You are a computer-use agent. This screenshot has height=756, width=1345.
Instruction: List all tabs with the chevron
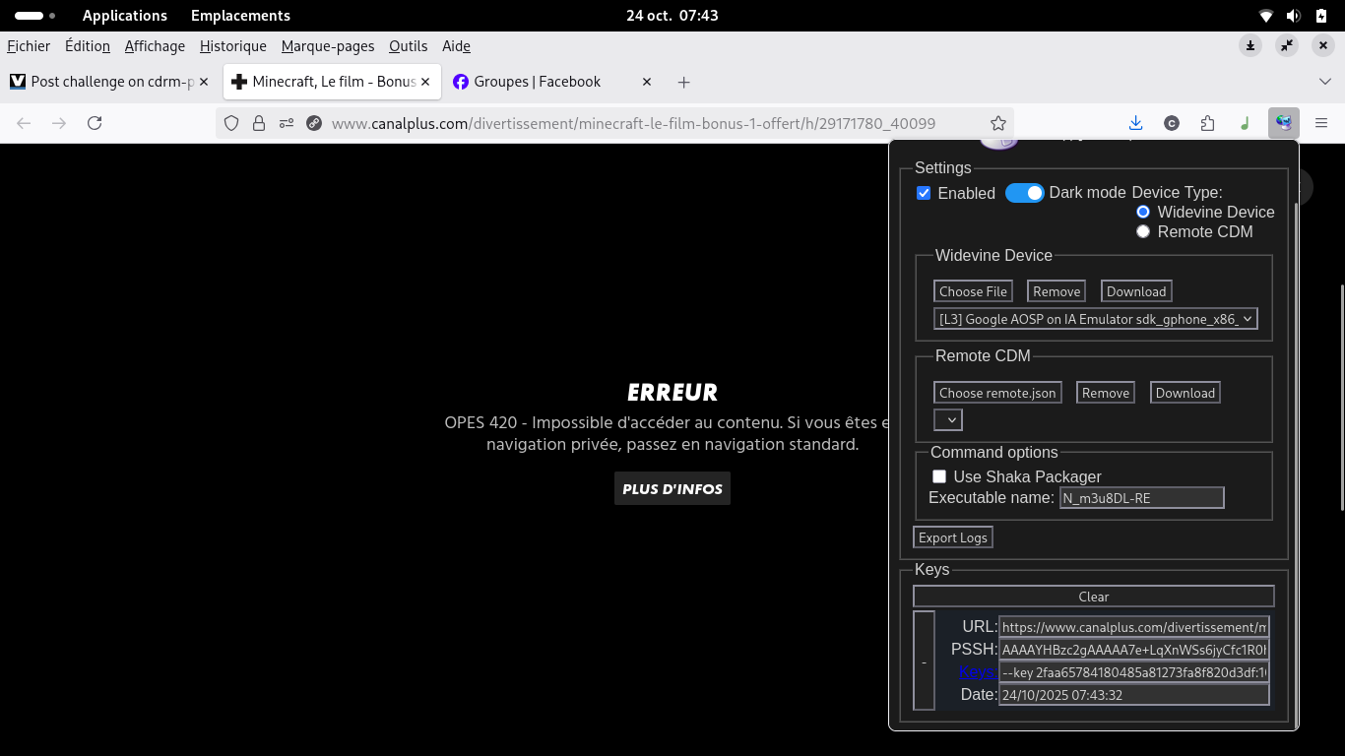(1325, 82)
